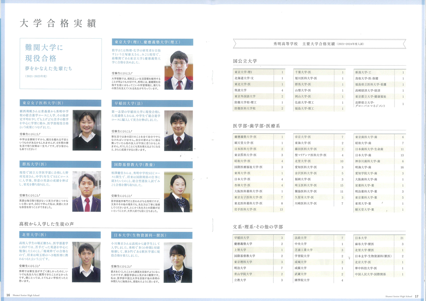Click the page title 大学合格実績

pyautogui.click(x=58, y=23)
